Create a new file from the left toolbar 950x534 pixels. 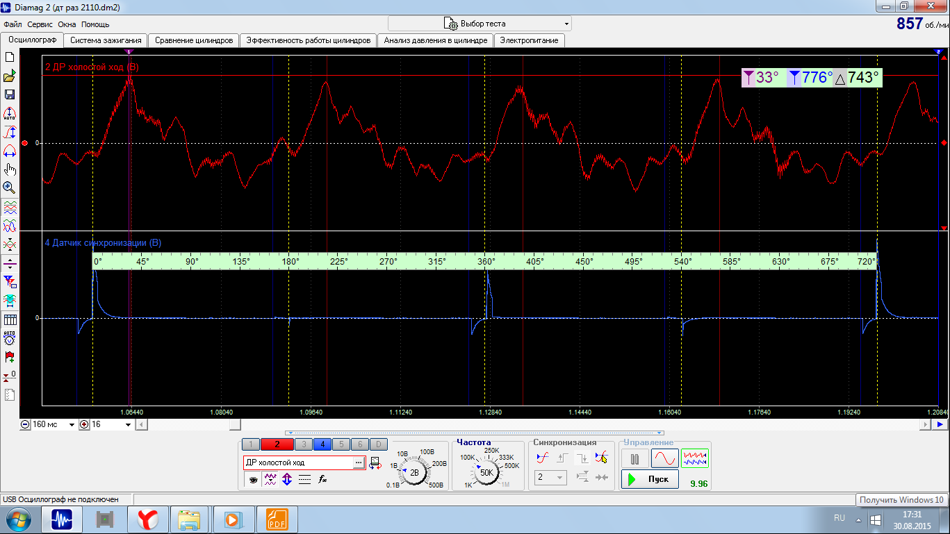10,57
